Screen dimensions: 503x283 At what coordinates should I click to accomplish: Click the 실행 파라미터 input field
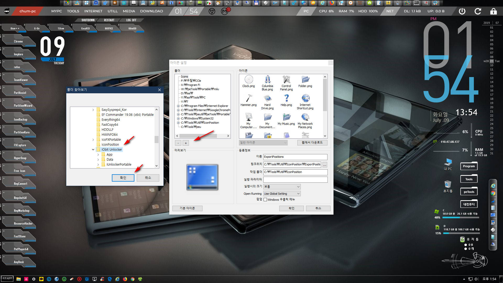(295, 179)
